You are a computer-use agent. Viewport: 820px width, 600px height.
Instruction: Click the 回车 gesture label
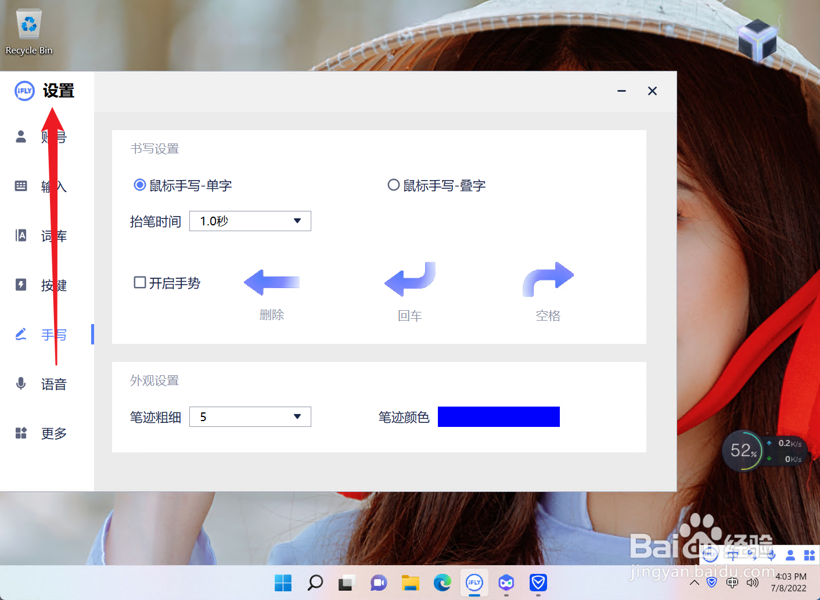point(410,315)
